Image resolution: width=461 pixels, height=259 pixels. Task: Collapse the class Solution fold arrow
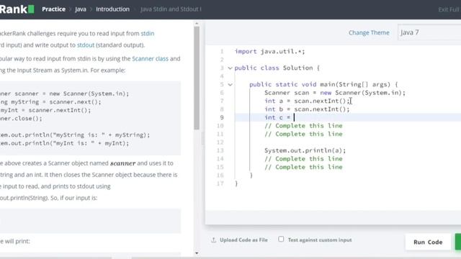230,68
